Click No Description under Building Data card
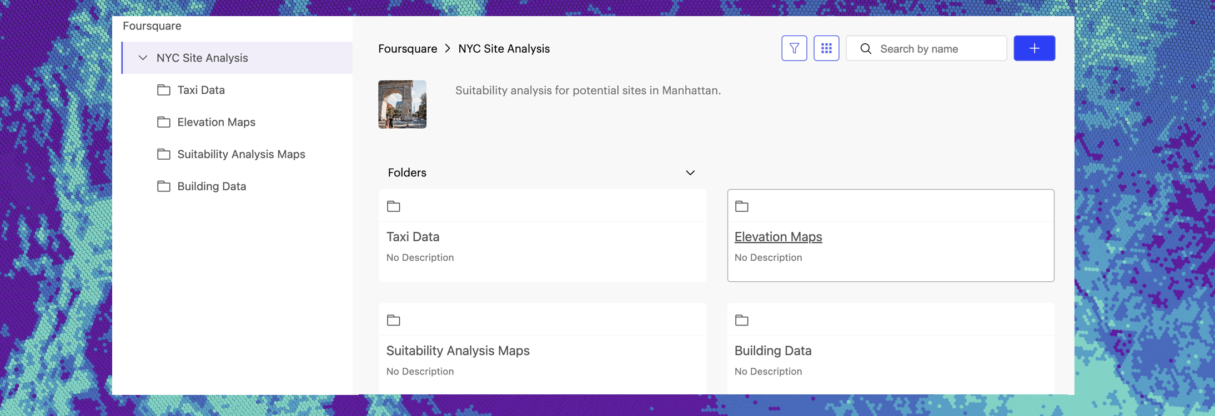Screen dimensions: 1215x416 point(768,371)
